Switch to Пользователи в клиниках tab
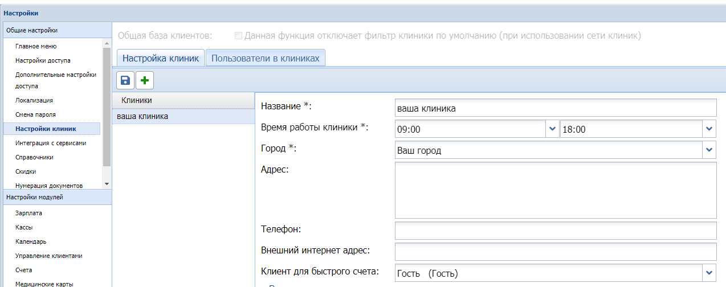726x287 pixels. [266, 58]
